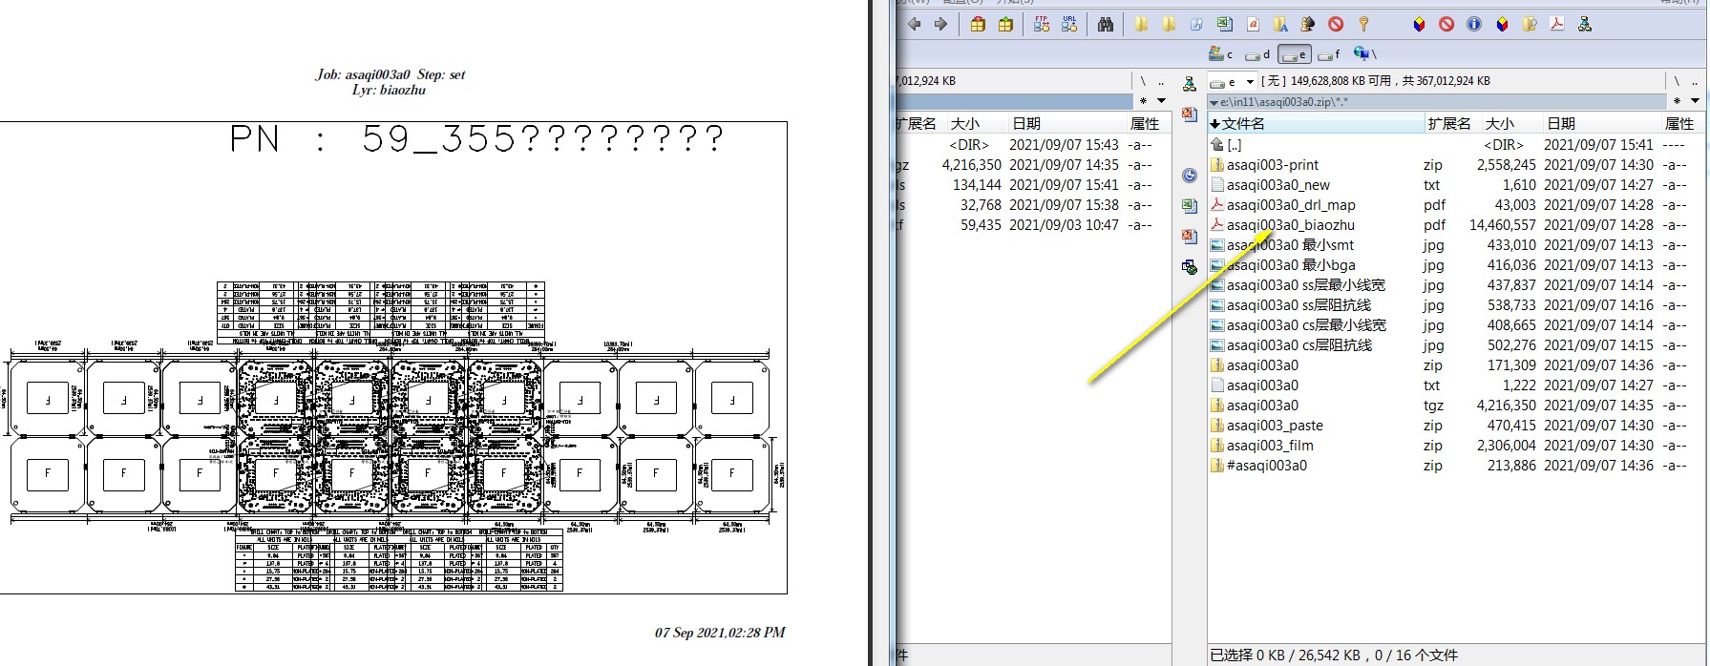Click the green Excel icon in middle strip

(x=1190, y=206)
